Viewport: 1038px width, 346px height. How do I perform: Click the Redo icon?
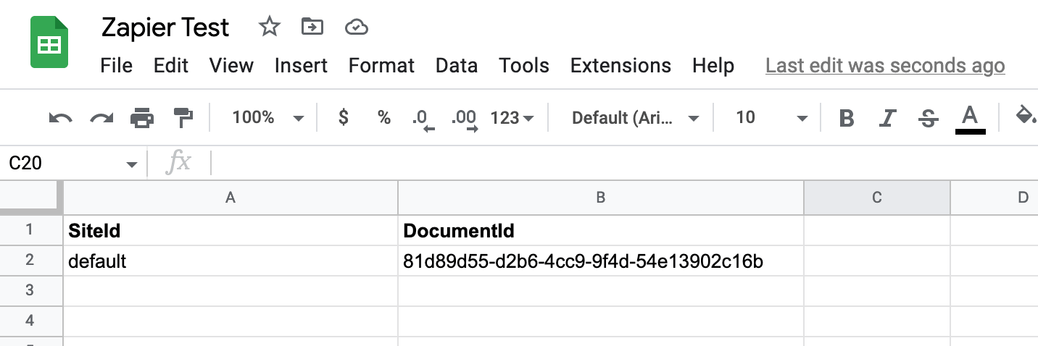(x=101, y=118)
